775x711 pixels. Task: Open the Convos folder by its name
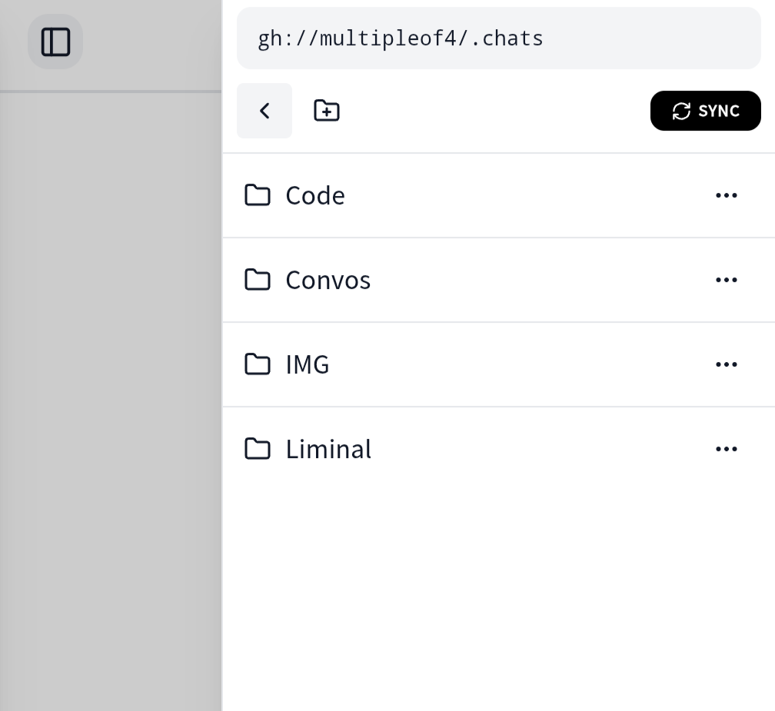pos(328,280)
